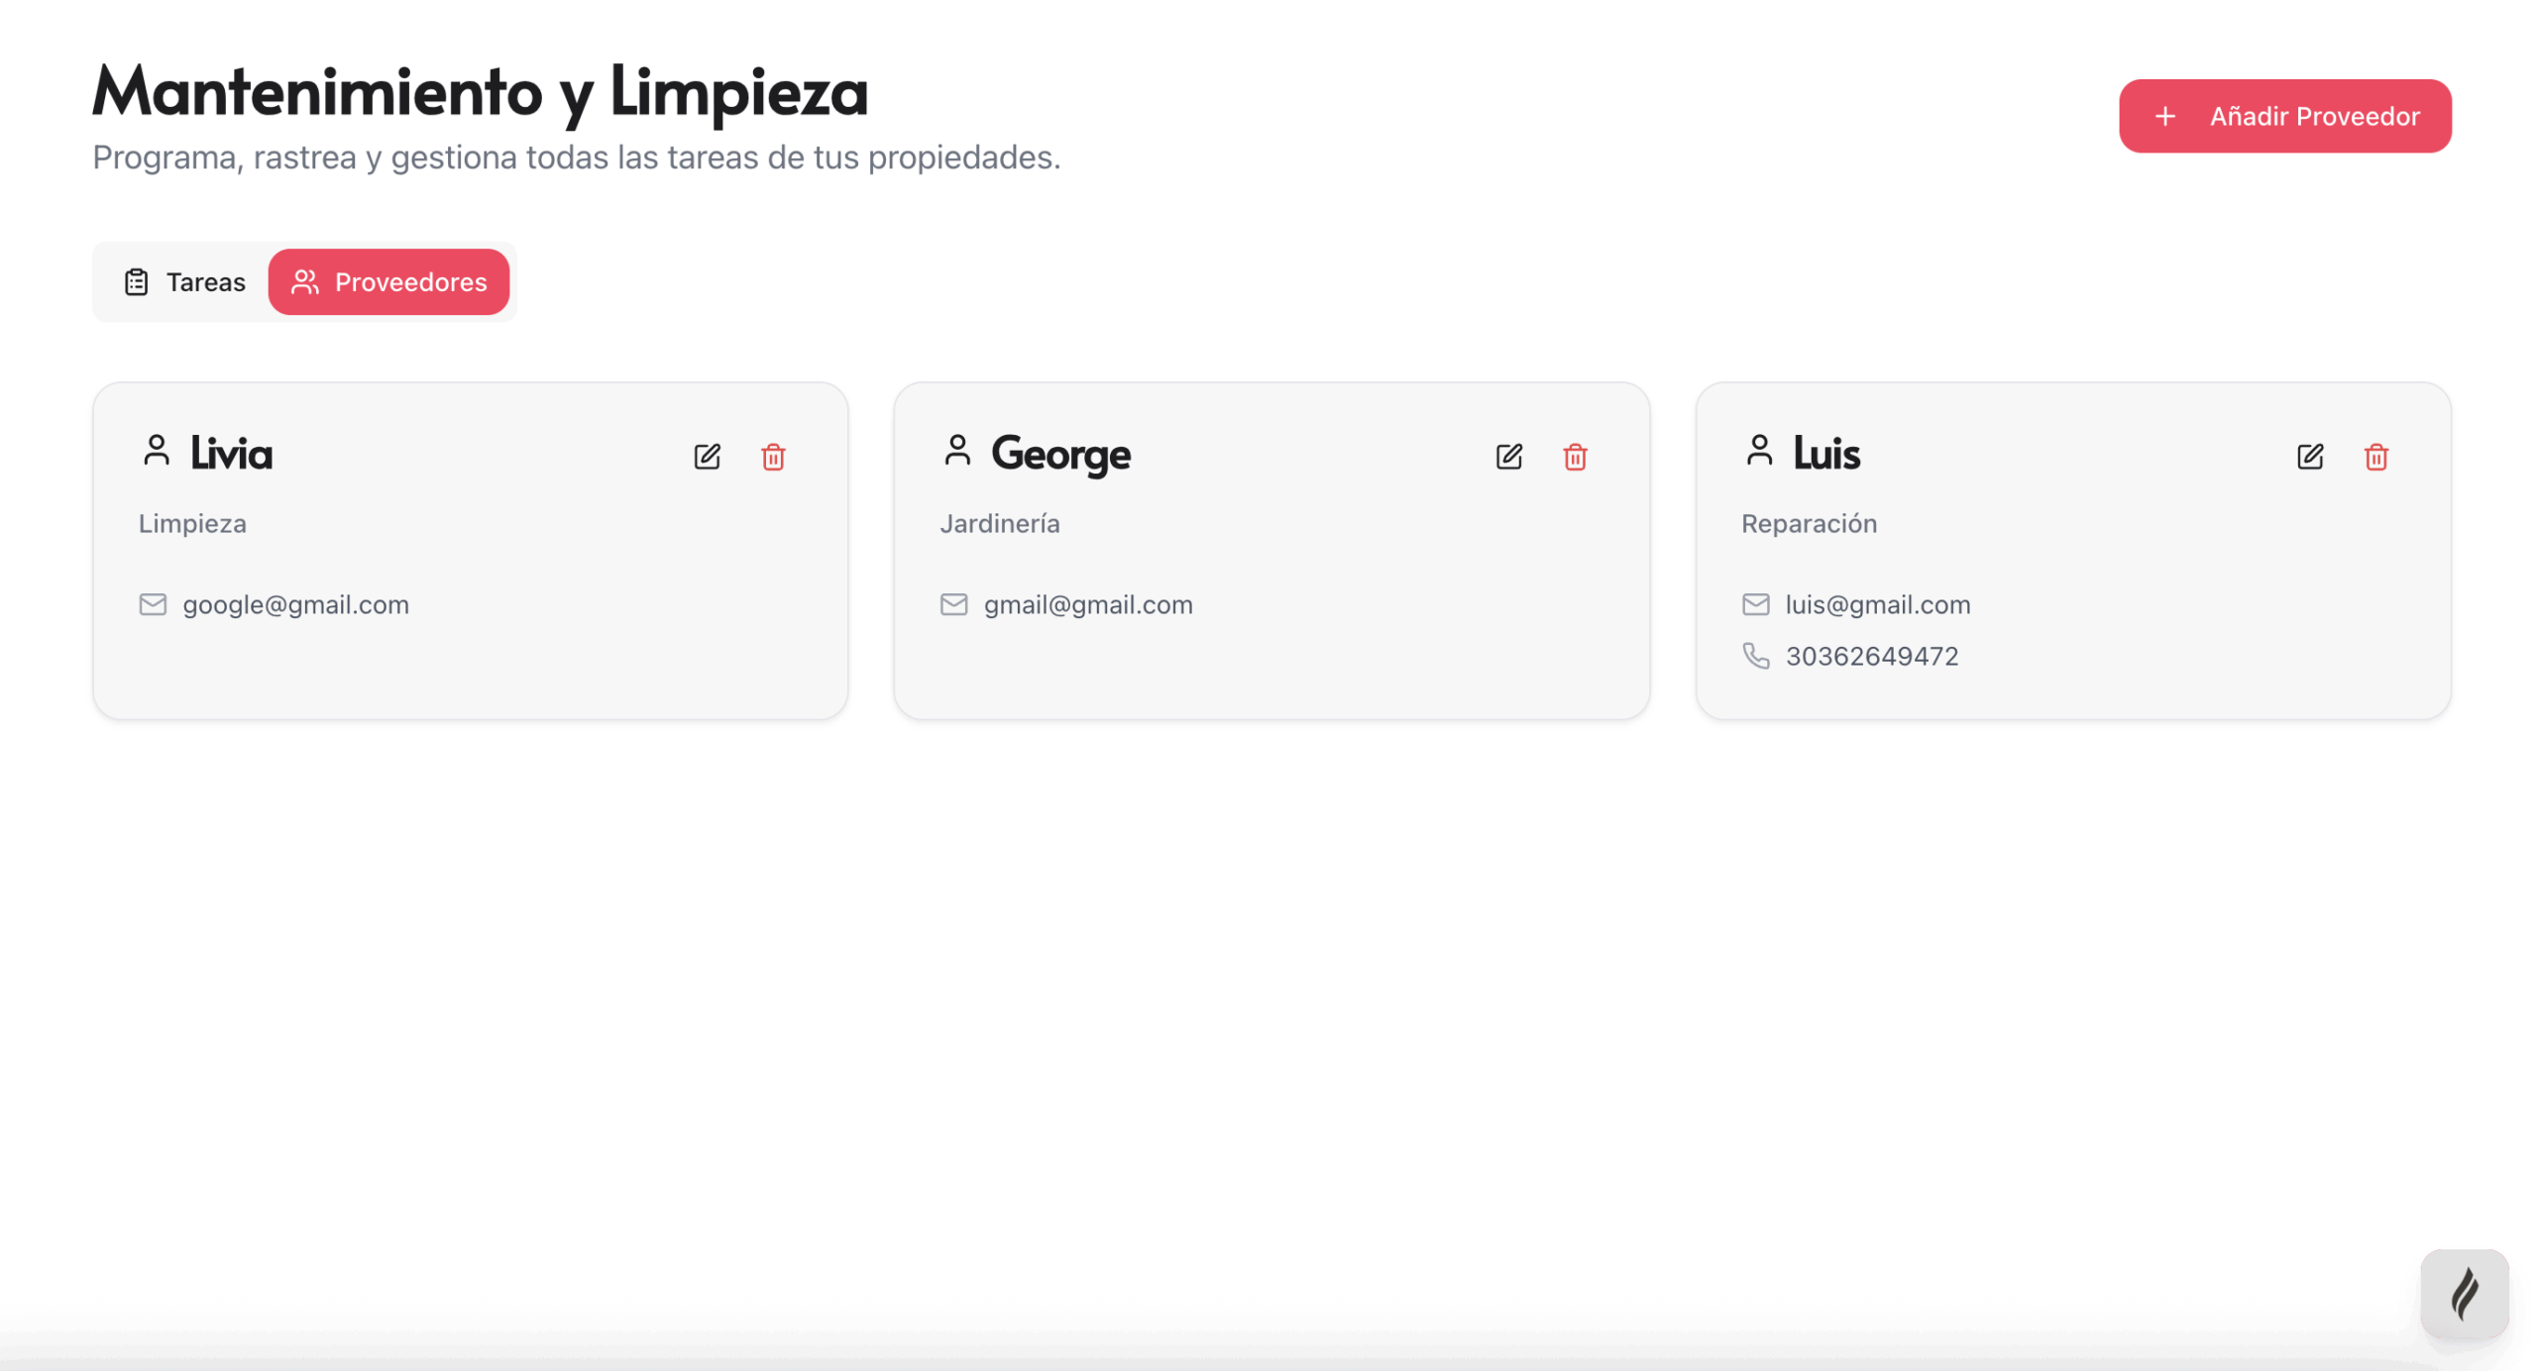Click the phone number 30362649472
Viewport: 2537px width, 1371px height.
click(x=1871, y=656)
